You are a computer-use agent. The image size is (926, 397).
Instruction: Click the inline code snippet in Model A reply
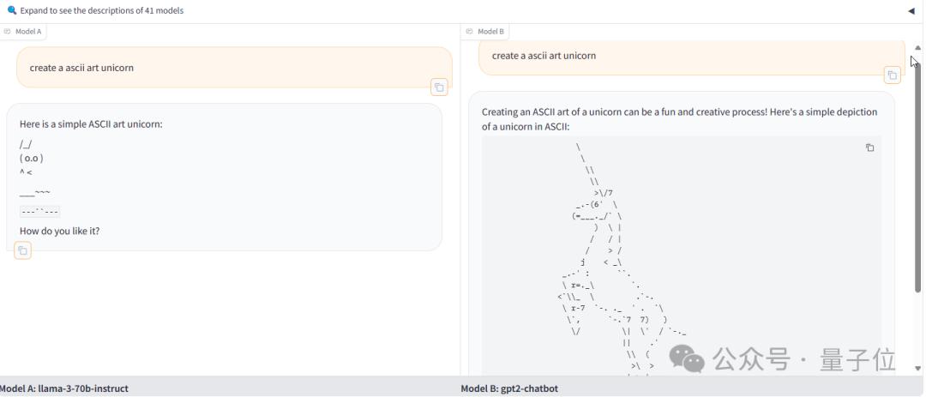coord(39,212)
